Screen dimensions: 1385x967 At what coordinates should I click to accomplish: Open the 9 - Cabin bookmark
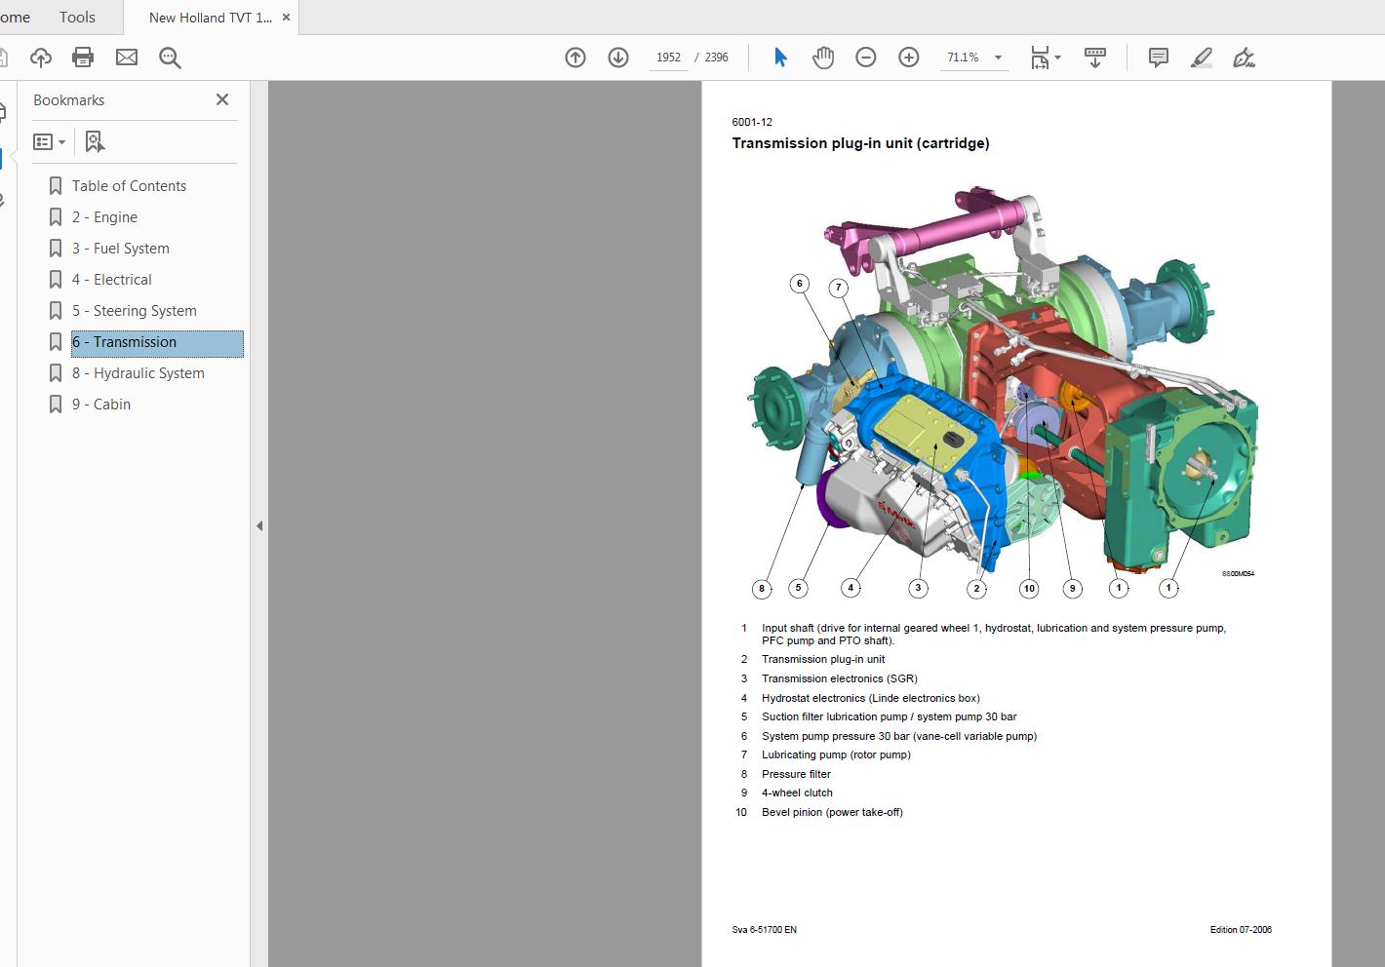click(x=101, y=405)
